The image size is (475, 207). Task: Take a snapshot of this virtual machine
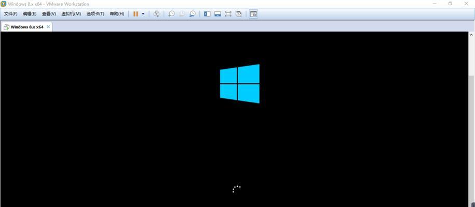pos(171,14)
